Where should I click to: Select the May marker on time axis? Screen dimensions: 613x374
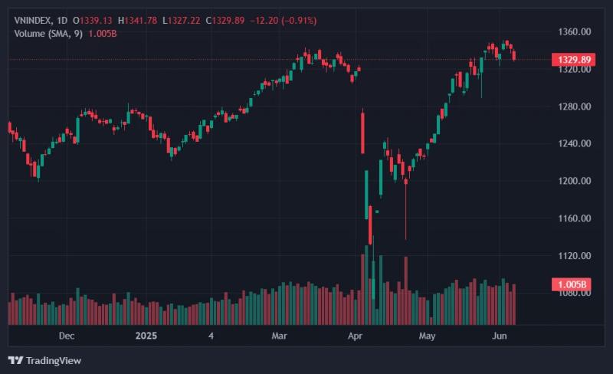tap(427, 336)
